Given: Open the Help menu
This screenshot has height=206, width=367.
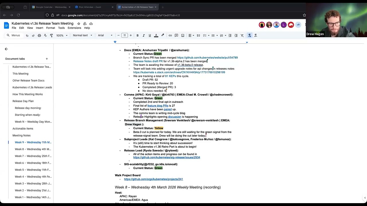Looking at the screenshot, I should [x=87, y=28].
